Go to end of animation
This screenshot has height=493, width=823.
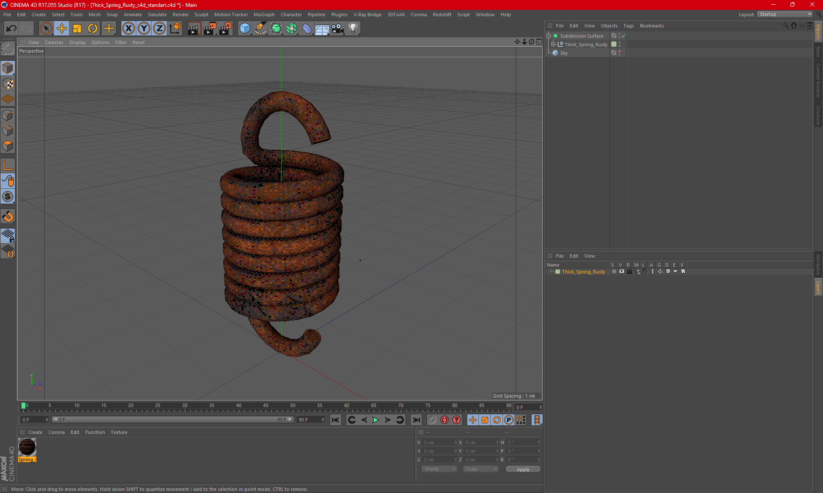[416, 420]
